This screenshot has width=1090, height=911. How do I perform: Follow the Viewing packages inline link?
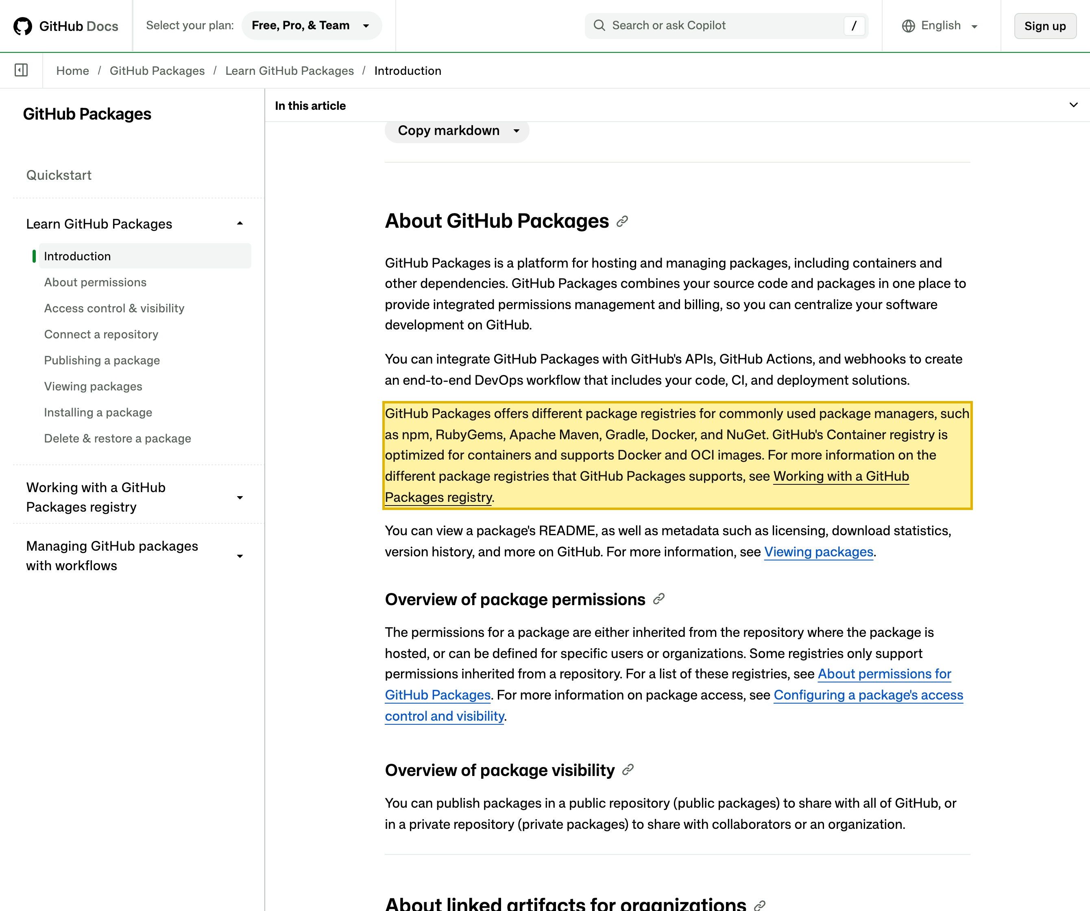819,552
